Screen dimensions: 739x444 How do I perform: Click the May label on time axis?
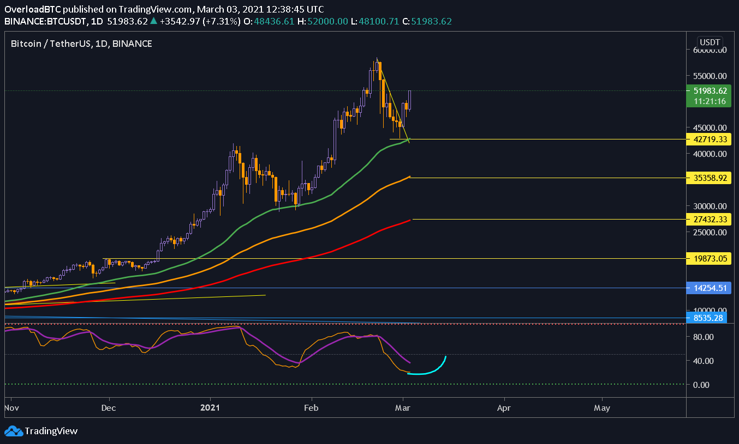pyautogui.click(x=602, y=407)
